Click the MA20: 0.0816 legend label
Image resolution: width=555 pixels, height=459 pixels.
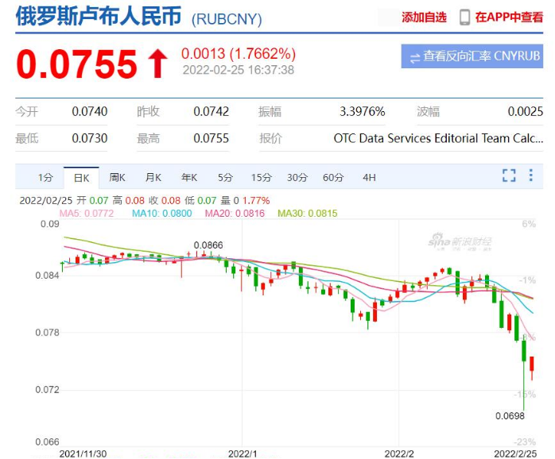tap(235, 214)
